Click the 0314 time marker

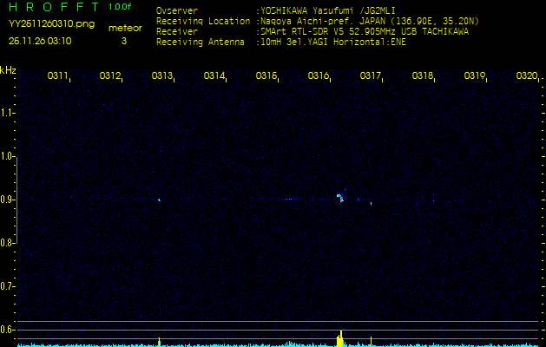tap(214, 75)
